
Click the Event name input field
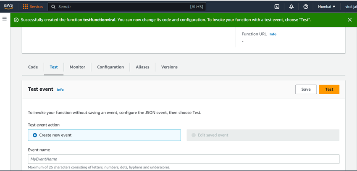(x=184, y=159)
